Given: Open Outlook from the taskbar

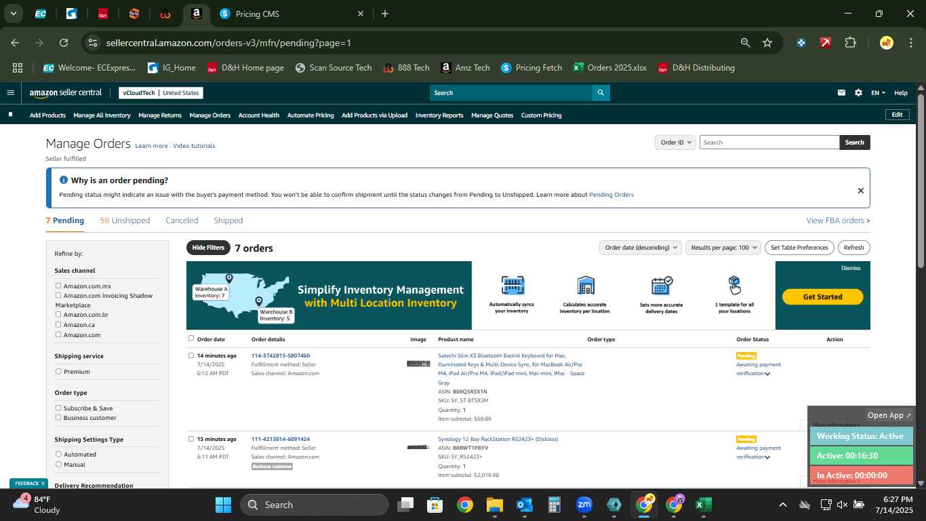Looking at the screenshot, I should coord(524,505).
